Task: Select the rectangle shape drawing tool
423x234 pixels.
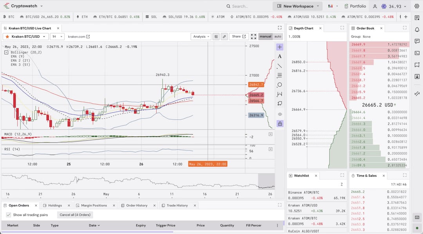Action: coord(280,104)
